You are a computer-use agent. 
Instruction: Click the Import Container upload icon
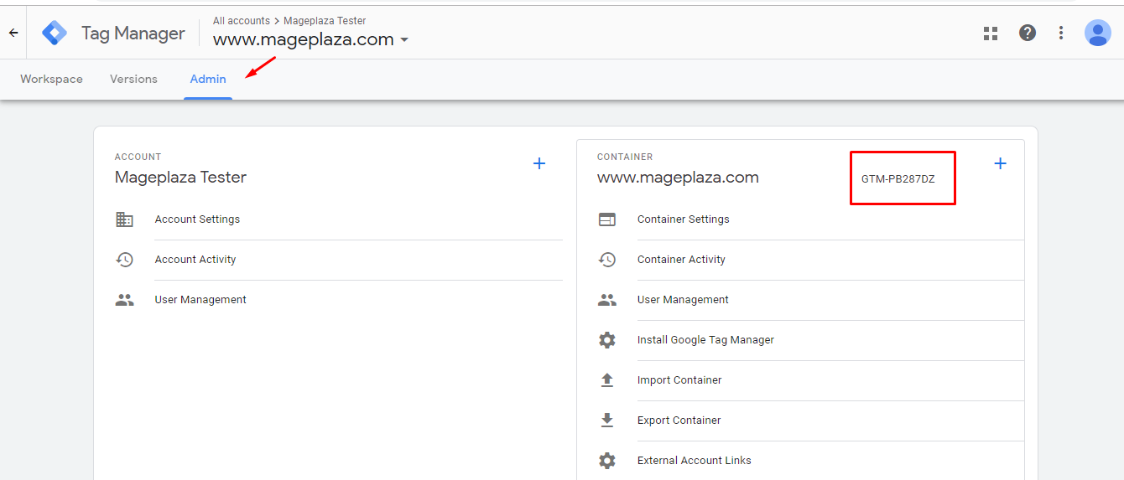tap(606, 380)
